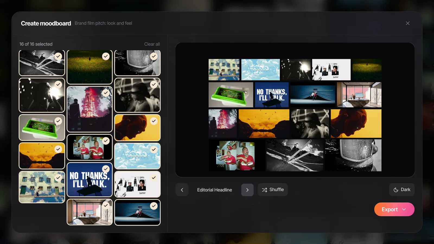Viewport: 434px width, 244px height.
Task: Select the cloudy sky image in preview
Action: (260, 70)
